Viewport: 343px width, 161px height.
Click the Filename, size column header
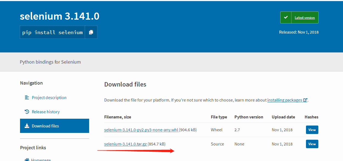[x=118, y=117]
